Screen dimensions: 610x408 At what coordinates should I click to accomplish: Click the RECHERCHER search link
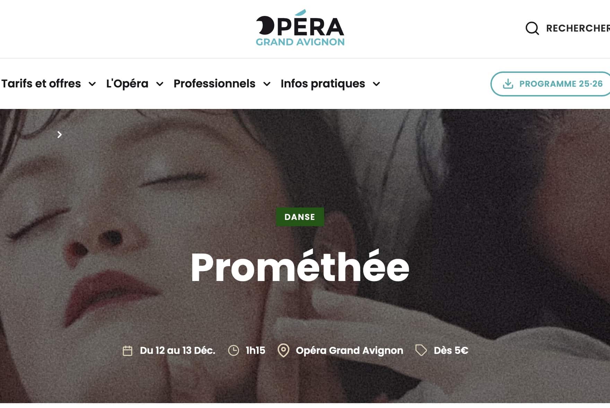[578, 28]
